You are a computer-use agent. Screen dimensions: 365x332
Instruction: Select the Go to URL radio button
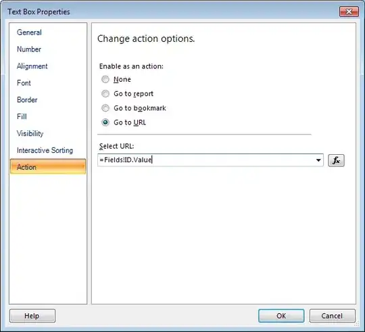pos(105,122)
